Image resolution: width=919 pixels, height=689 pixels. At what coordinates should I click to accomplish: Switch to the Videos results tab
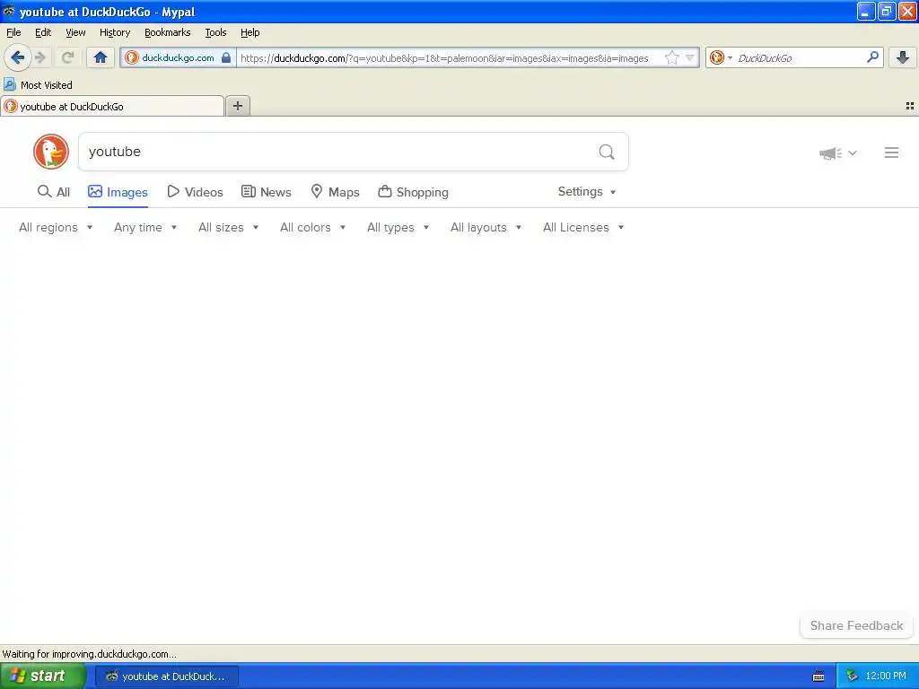(x=195, y=192)
